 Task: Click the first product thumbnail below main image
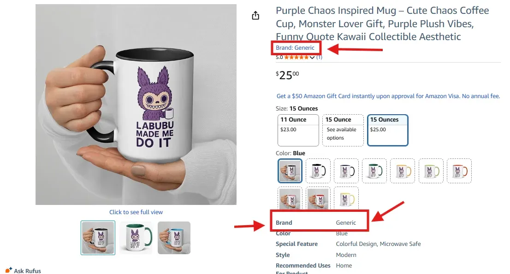point(97,238)
